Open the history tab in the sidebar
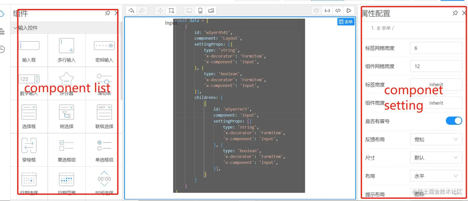The width and height of the screenshot is (468, 201). [2, 49]
